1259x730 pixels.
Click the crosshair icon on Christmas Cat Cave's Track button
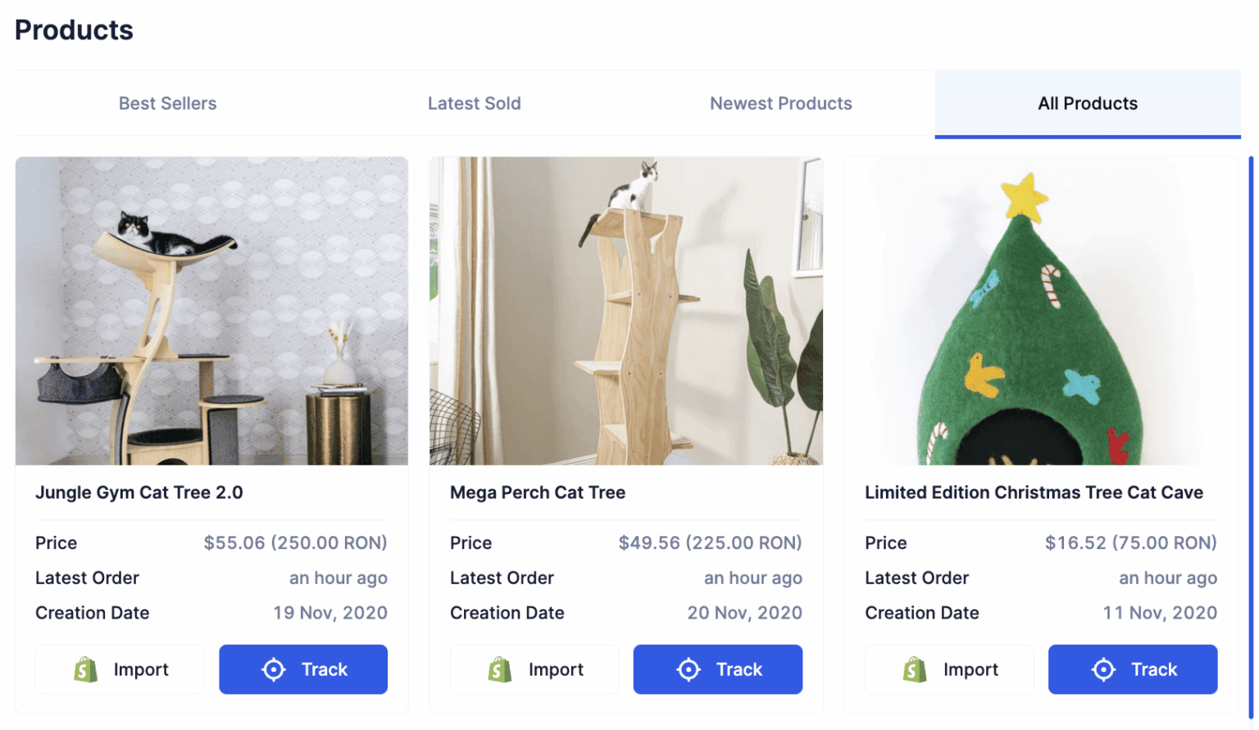point(1104,669)
